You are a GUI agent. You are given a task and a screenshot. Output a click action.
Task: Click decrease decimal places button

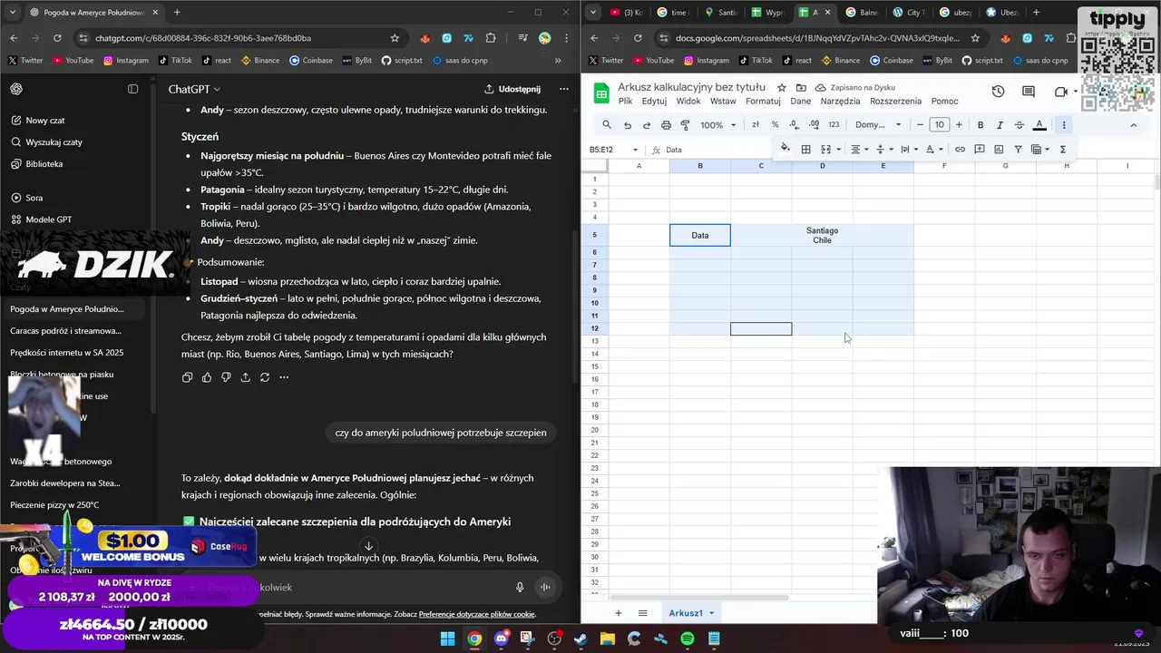(x=794, y=125)
